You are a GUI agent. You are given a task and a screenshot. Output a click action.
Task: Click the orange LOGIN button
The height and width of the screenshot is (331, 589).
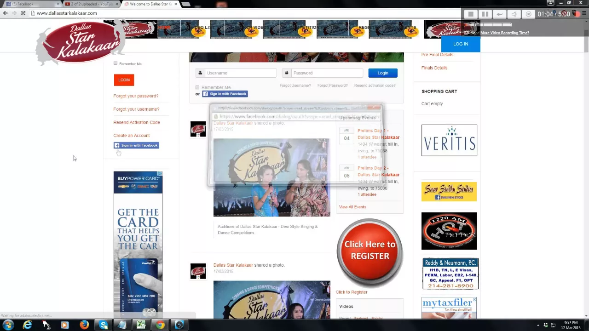(124, 80)
